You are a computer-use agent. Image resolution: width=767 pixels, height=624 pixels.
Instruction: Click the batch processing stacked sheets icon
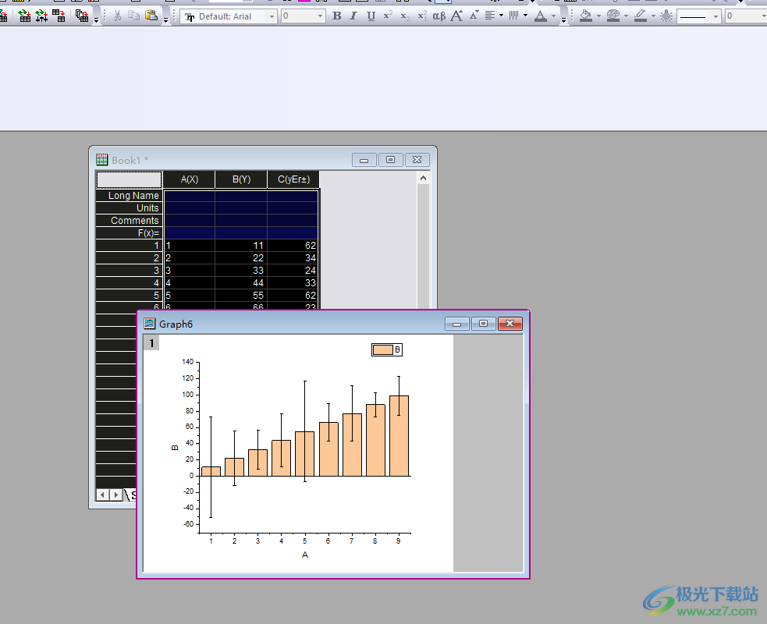[x=82, y=16]
